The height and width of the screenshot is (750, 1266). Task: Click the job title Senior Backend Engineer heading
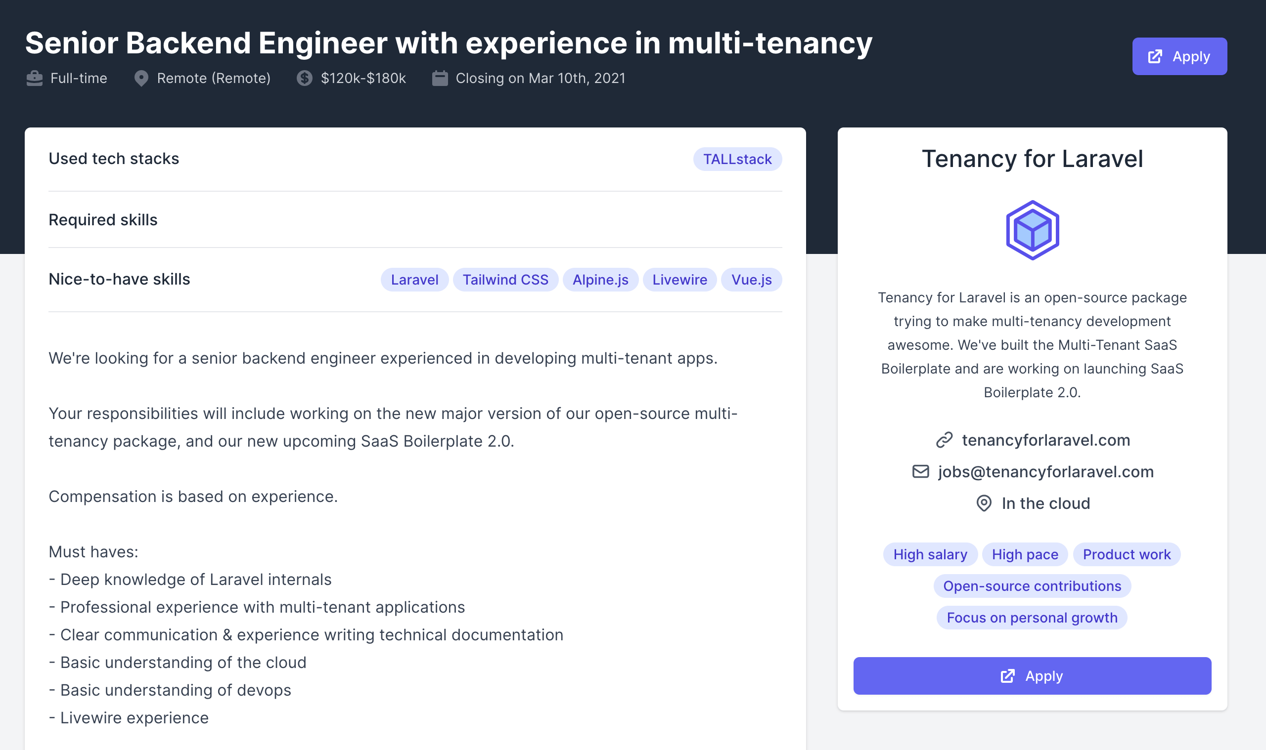pyautogui.click(x=448, y=43)
